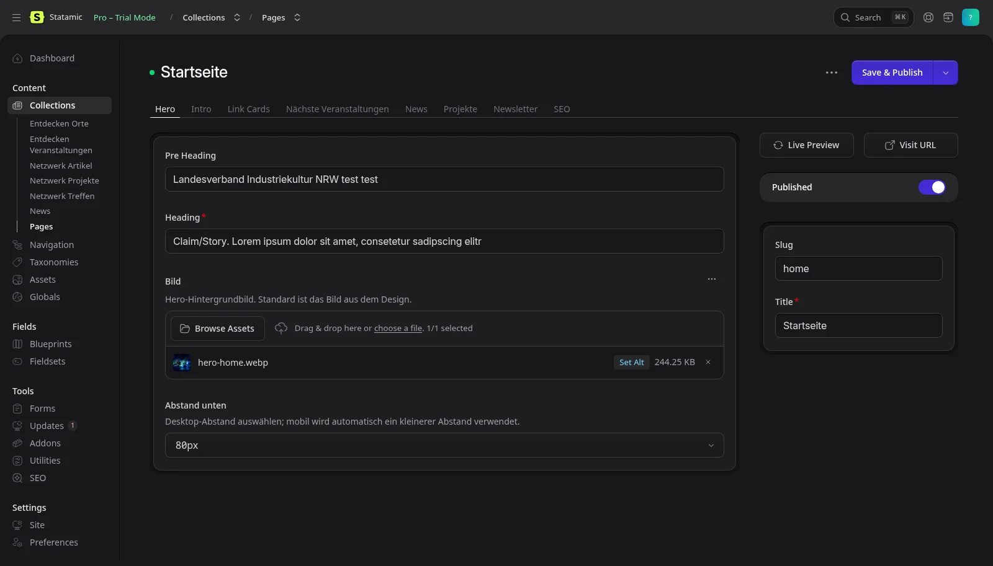The height and width of the screenshot is (566, 993).
Task: Open Netzwerk Projekte collection
Action: pos(65,180)
